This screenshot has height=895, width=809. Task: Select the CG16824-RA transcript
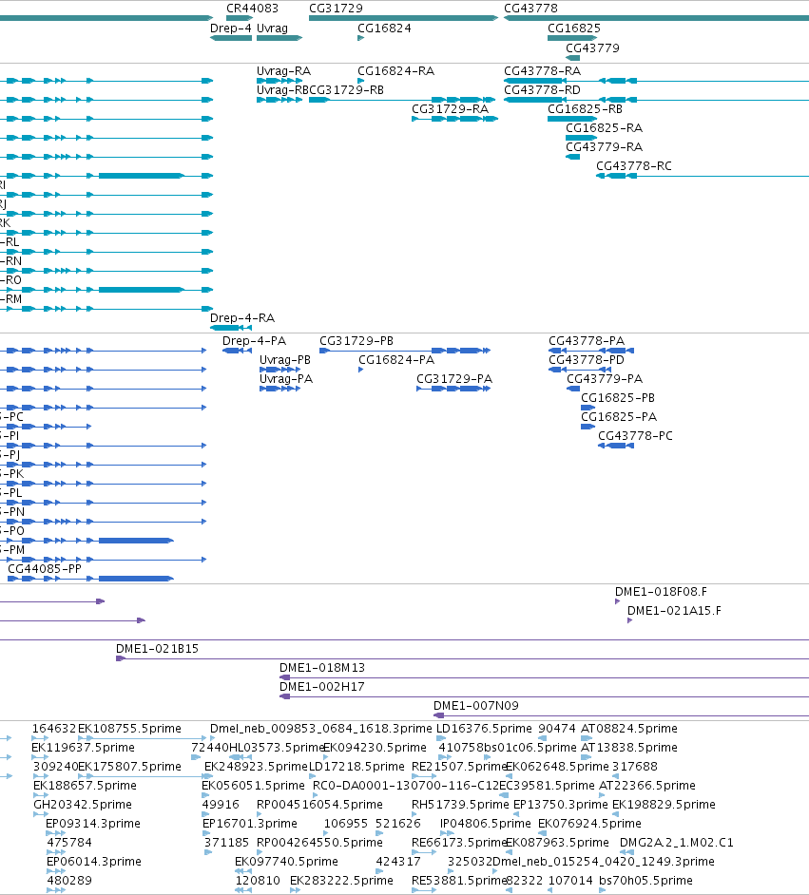tap(361, 81)
